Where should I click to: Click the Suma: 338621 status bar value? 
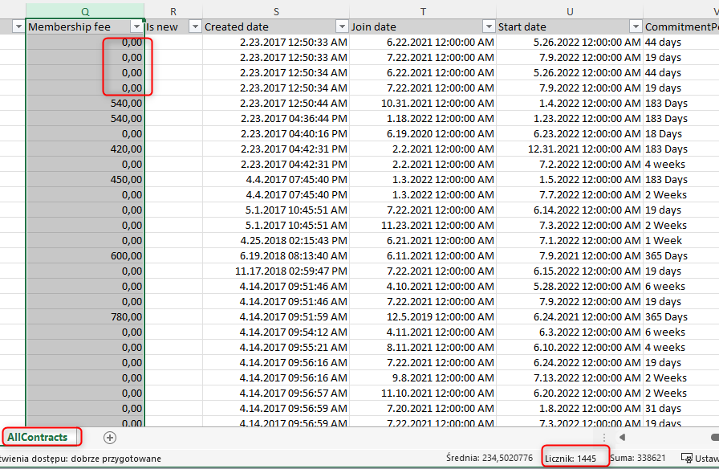click(638, 459)
